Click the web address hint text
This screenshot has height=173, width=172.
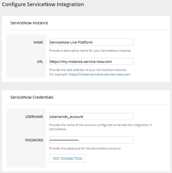pyautogui.click(x=88, y=70)
